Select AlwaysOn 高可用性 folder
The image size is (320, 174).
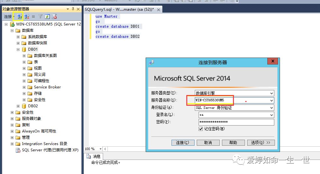click(x=39, y=131)
